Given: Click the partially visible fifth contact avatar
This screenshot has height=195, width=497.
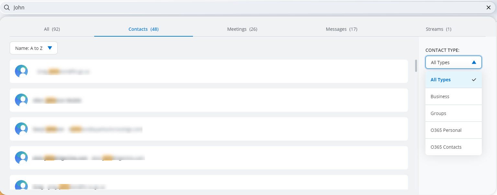Looking at the screenshot, I should 21,185.
